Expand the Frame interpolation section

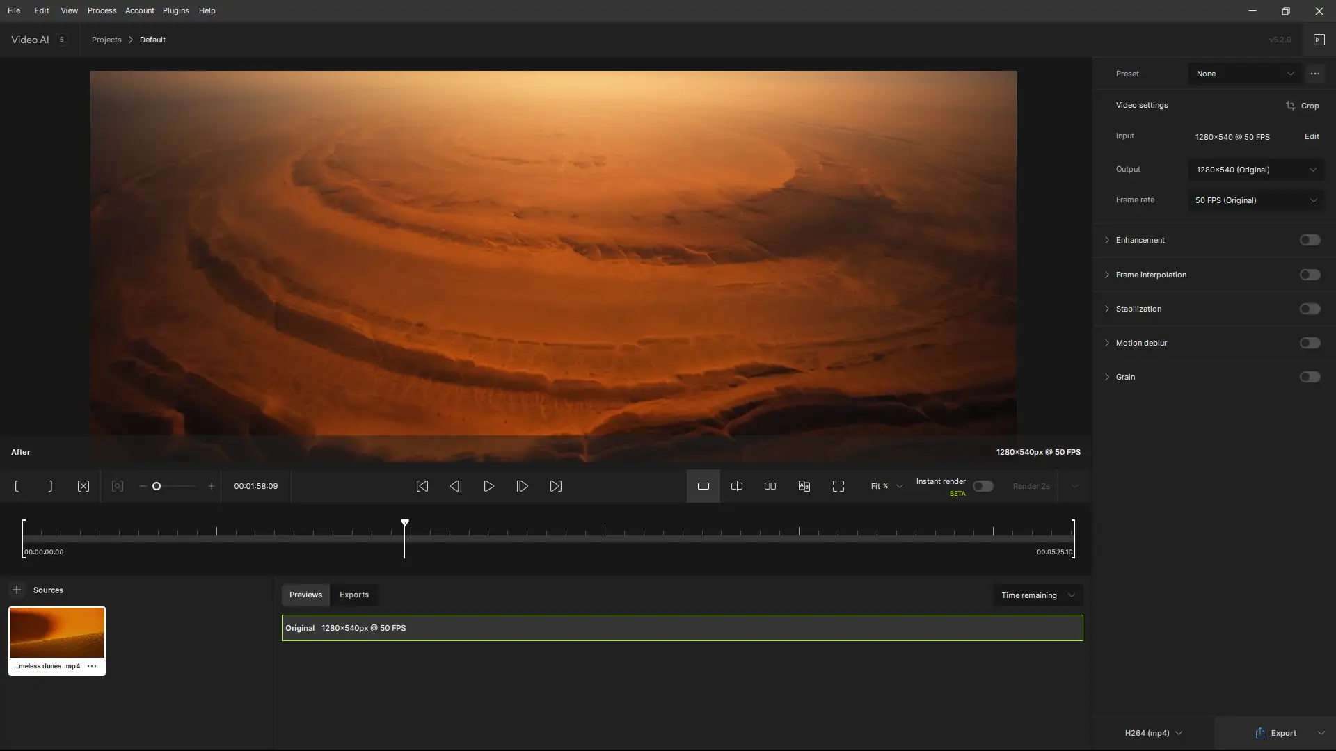pyautogui.click(x=1107, y=275)
